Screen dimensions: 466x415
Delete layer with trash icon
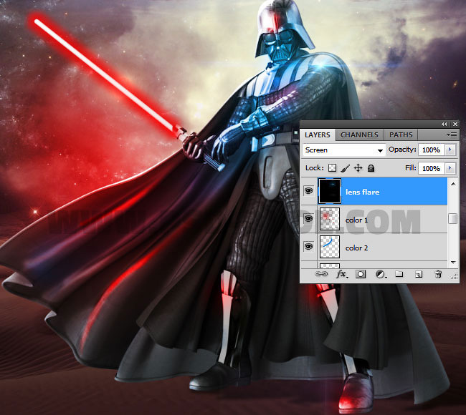(x=437, y=274)
